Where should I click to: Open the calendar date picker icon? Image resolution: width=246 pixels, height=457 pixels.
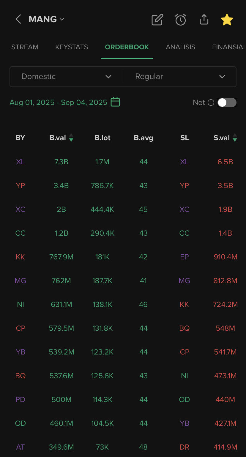click(115, 102)
